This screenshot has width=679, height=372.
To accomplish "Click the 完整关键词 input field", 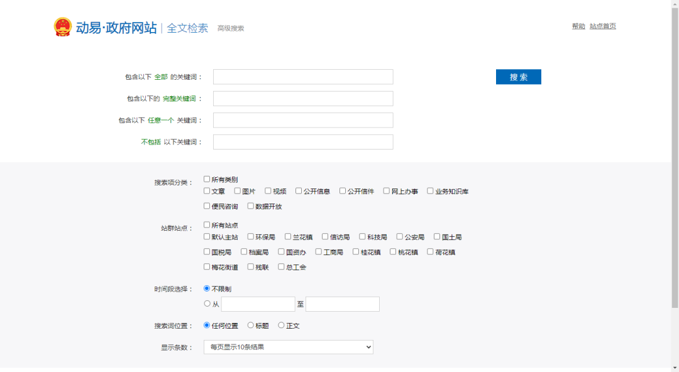I will click(x=303, y=99).
